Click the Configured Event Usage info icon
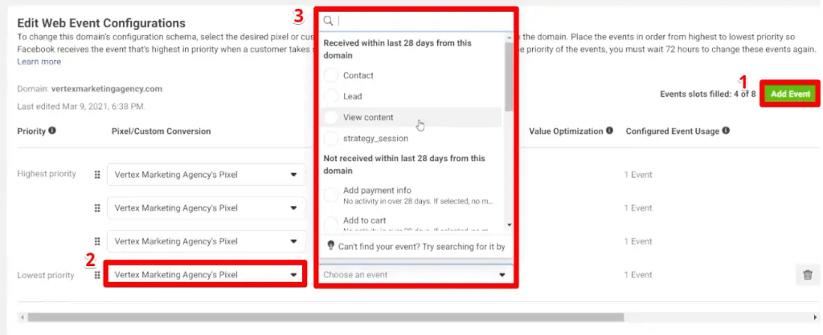Image resolution: width=823 pixels, height=335 pixels. (x=726, y=131)
